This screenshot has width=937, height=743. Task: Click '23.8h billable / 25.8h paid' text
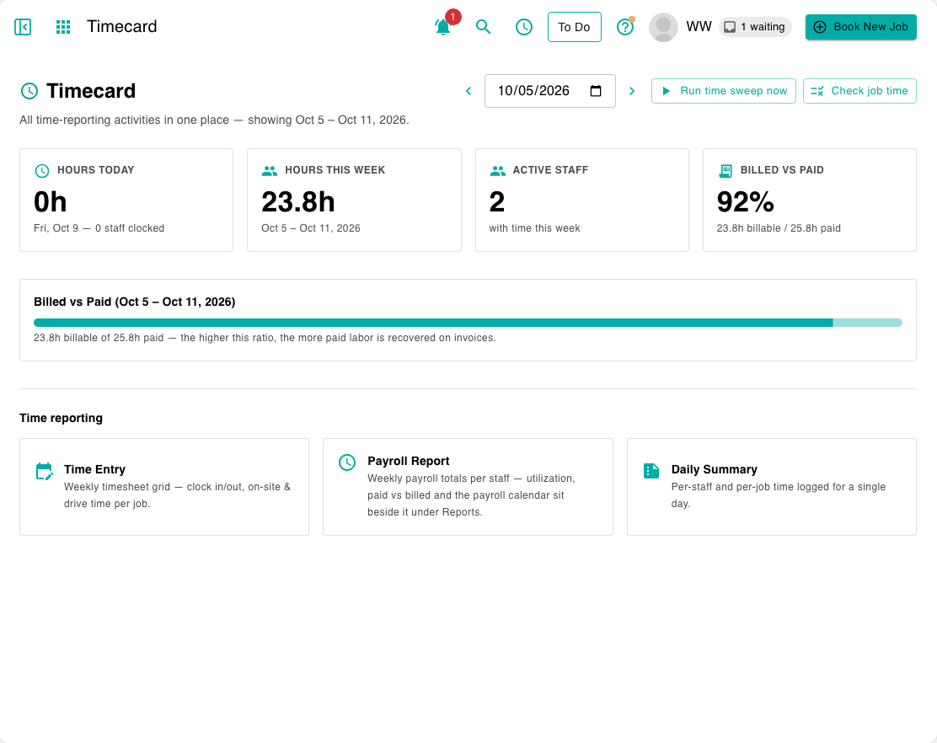pos(779,228)
